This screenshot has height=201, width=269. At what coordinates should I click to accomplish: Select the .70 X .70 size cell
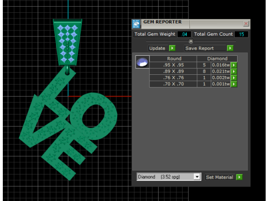173,84
